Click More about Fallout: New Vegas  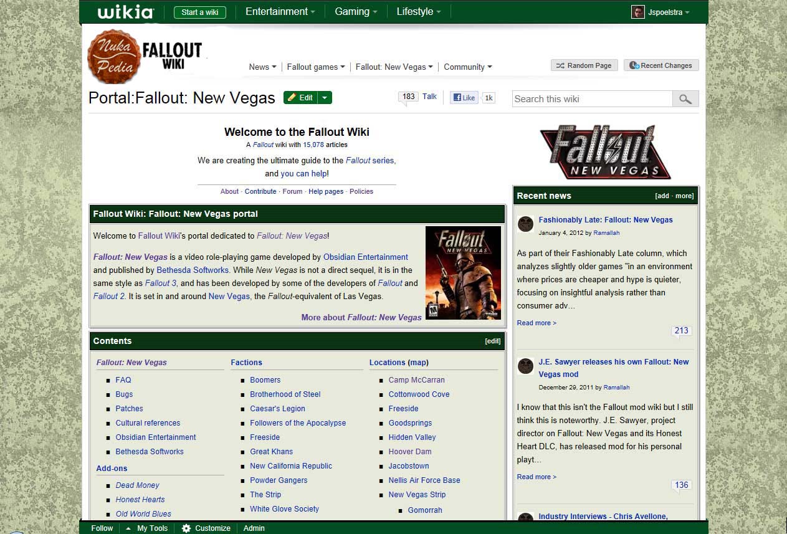[361, 317]
